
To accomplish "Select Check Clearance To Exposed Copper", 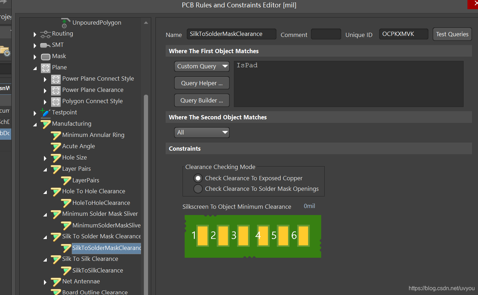I will coord(198,178).
